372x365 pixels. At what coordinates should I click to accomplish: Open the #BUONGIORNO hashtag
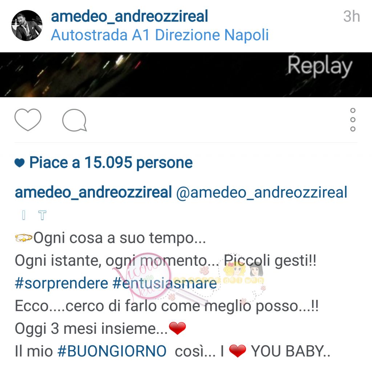[112, 351]
